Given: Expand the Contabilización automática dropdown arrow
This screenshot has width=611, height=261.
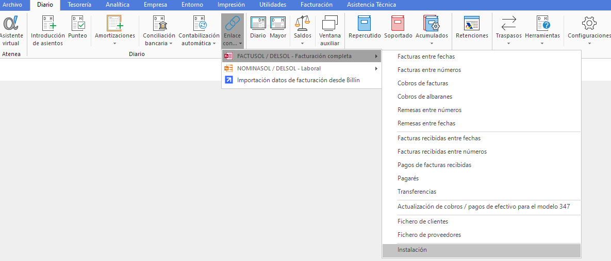Looking at the screenshot, I should [x=214, y=44].
